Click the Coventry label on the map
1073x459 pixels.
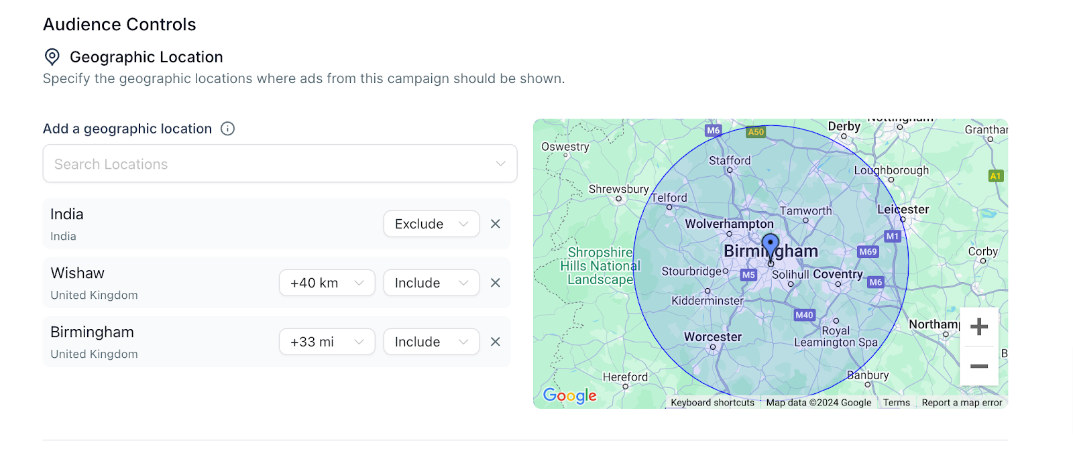[x=838, y=274]
